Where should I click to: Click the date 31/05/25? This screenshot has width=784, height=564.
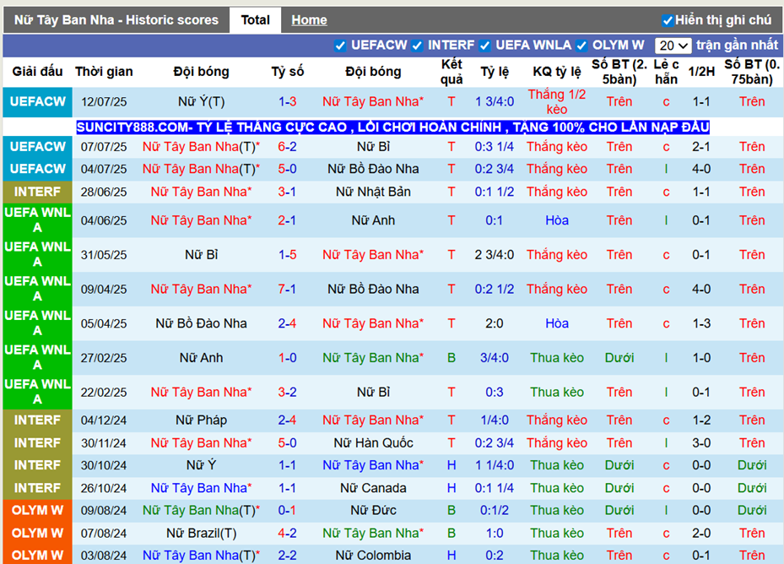coord(104,255)
